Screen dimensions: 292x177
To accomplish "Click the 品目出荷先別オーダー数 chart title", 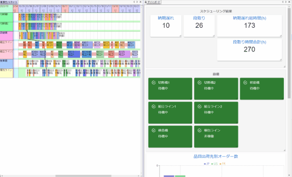I will coord(216,156).
